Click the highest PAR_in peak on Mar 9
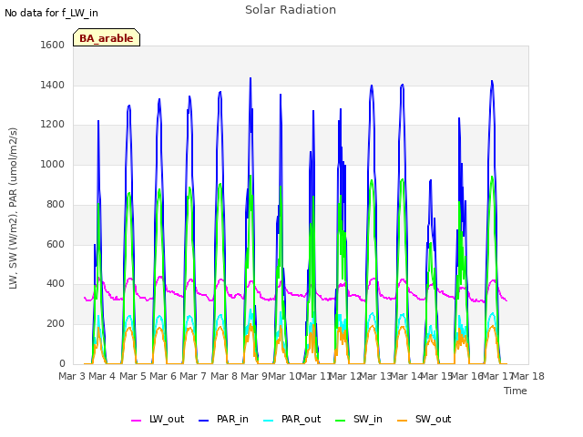The width and height of the screenshot is (583, 437). click(x=251, y=79)
